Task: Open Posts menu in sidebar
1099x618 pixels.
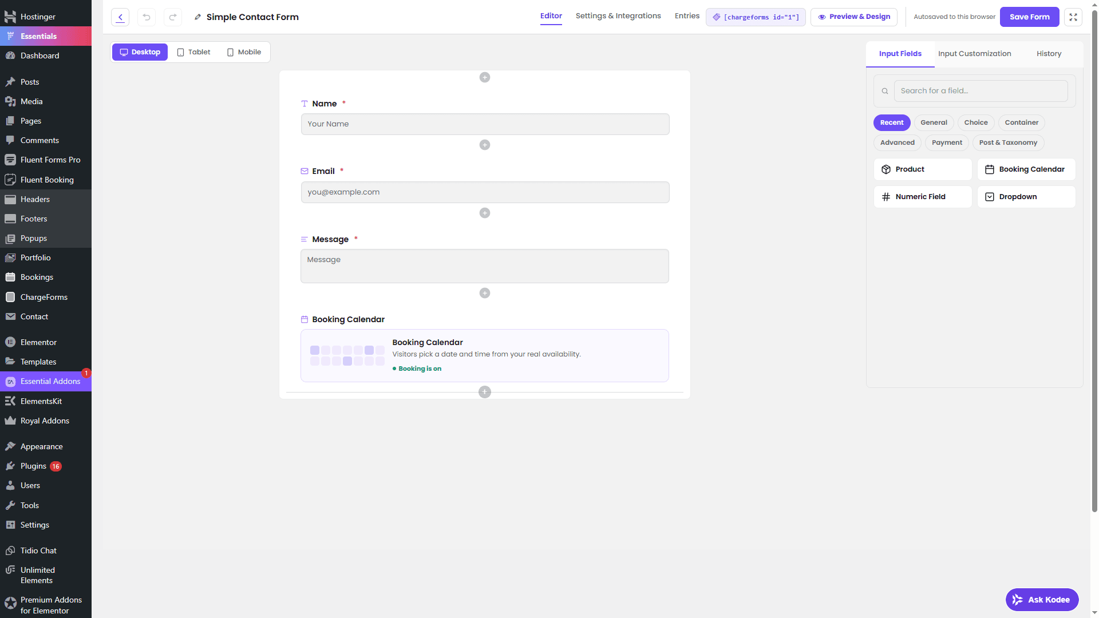Action: pyautogui.click(x=46, y=82)
